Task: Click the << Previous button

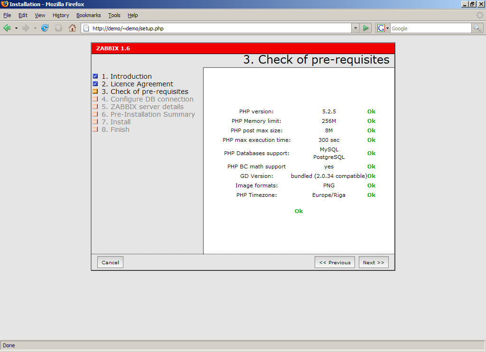Action: pyautogui.click(x=335, y=262)
